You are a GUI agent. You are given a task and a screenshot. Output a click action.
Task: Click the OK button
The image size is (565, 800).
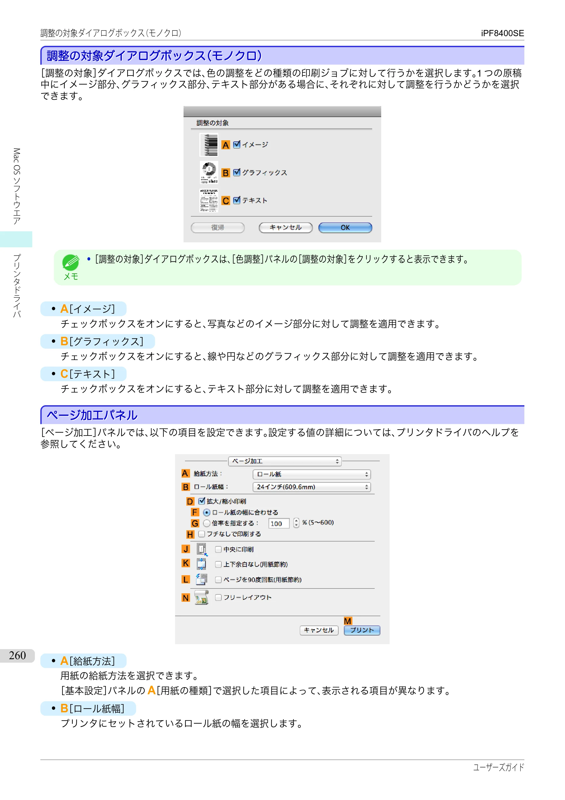tap(345, 228)
